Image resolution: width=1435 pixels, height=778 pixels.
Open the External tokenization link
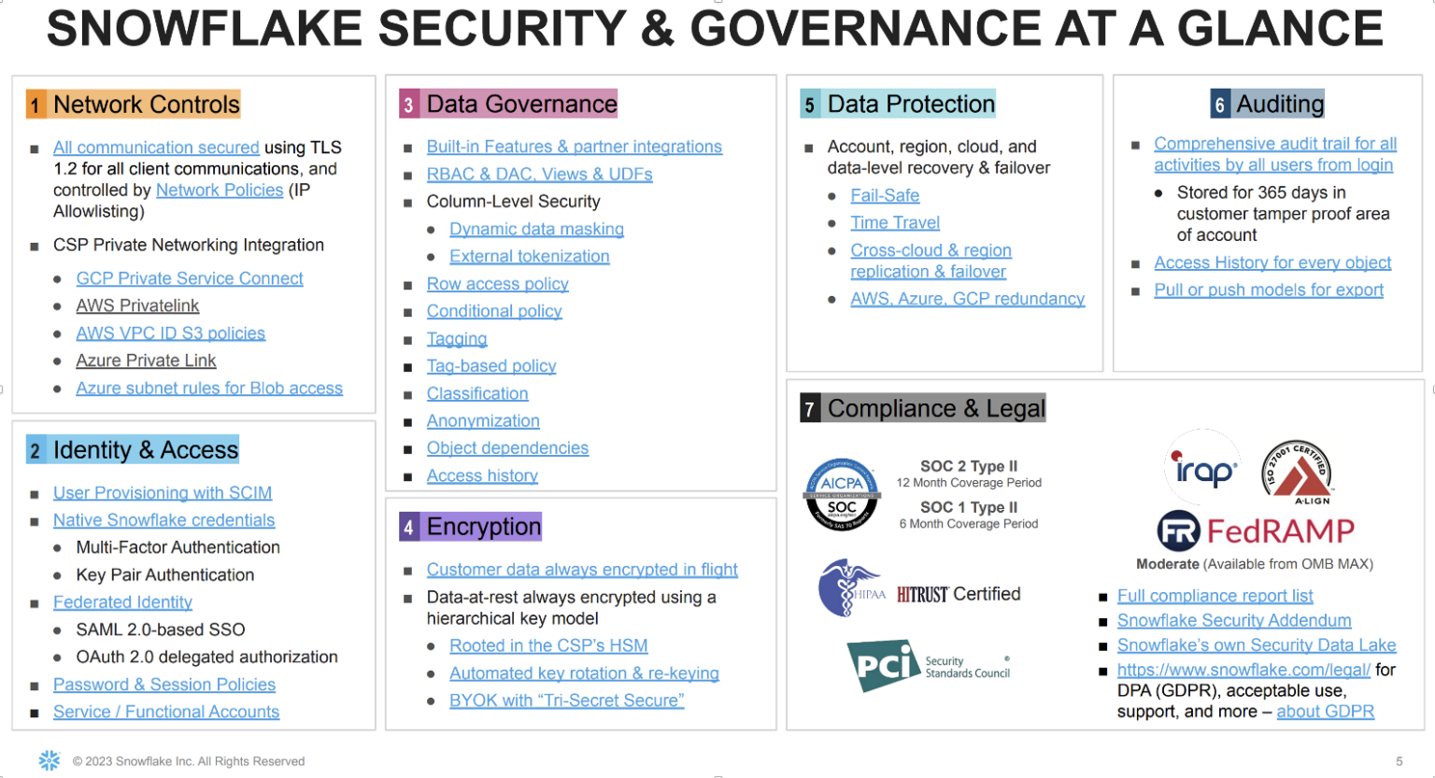pyautogui.click(x=530, y=256)
